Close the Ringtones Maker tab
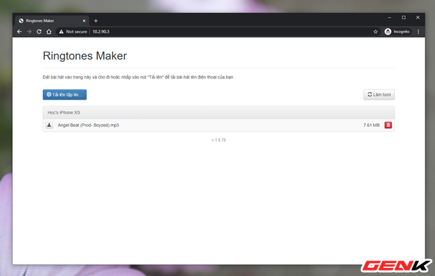The image size is (435, 276). point(84,21)
